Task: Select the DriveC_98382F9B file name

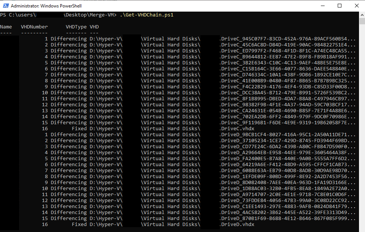Action: coord(288,104)
